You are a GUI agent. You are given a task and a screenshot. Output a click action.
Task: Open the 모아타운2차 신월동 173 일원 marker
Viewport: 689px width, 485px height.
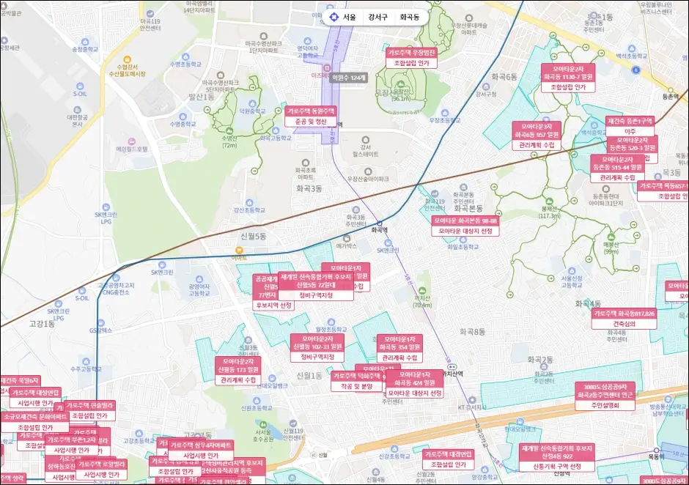238,371
